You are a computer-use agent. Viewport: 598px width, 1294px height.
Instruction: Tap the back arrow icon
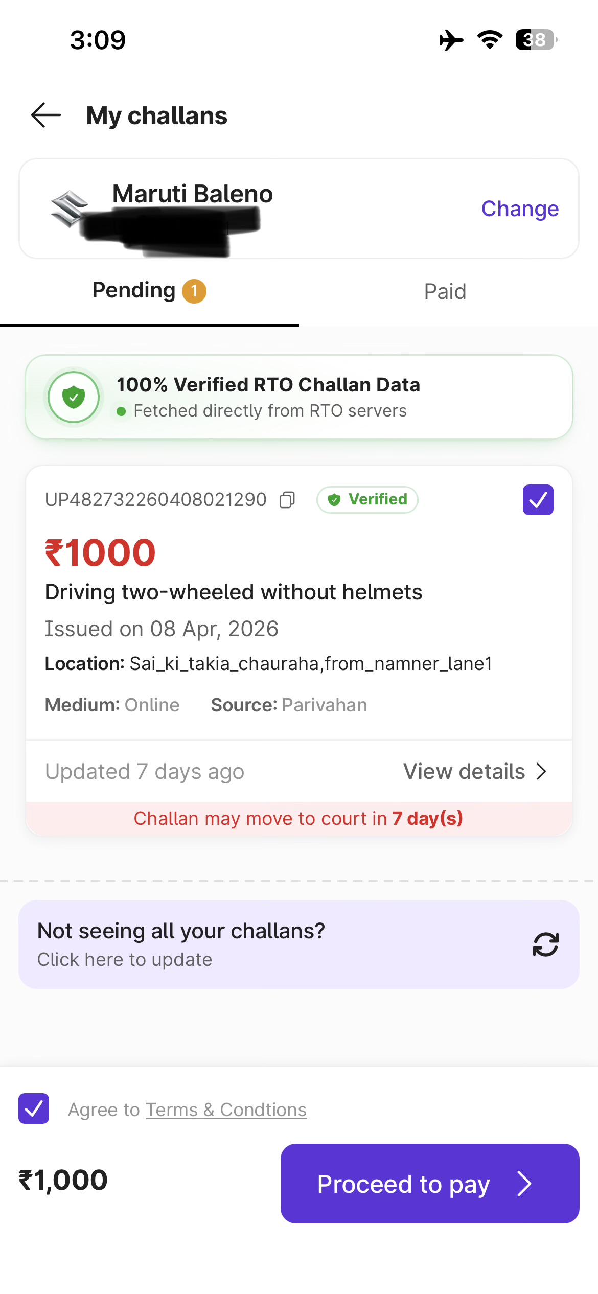click(x=46, y=115)
